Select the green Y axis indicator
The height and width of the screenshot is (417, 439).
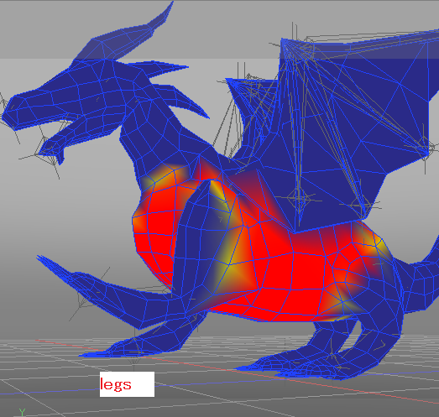click(22, 412)
